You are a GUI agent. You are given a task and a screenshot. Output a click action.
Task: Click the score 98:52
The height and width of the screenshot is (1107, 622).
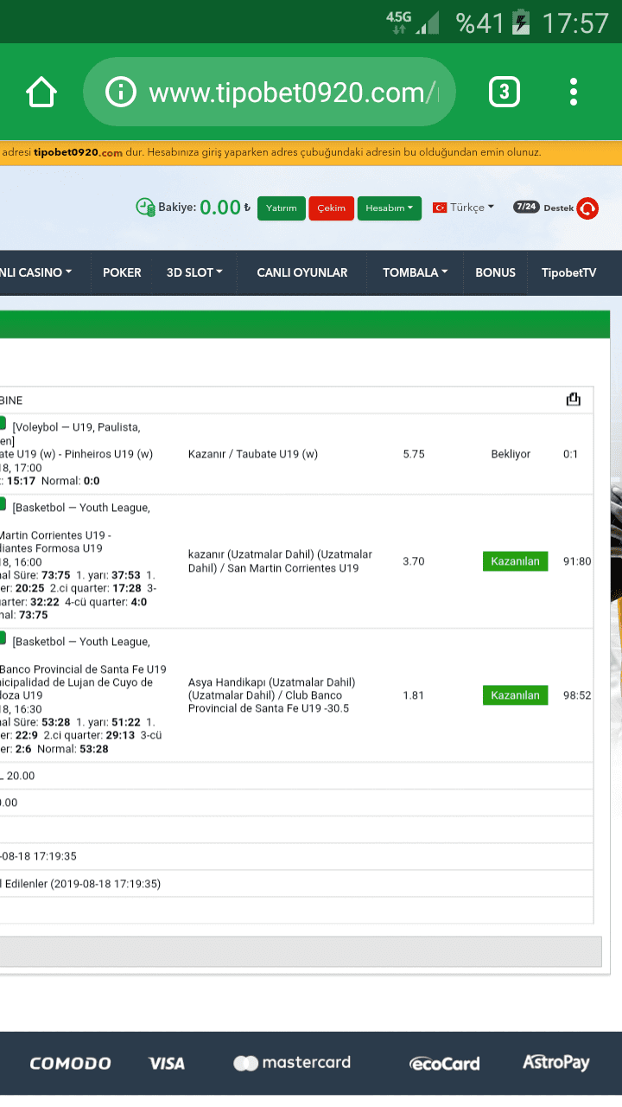click(x=577, y=695)
